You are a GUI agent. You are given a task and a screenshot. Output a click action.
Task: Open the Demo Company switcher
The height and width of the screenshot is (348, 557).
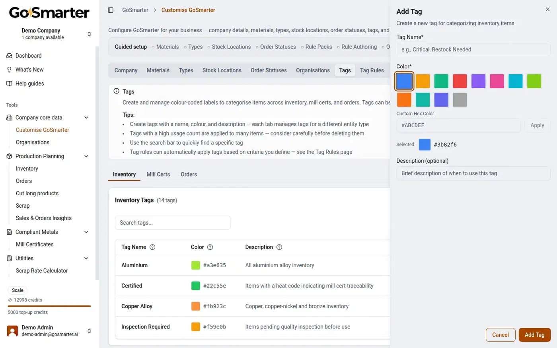tap(49, 34)
